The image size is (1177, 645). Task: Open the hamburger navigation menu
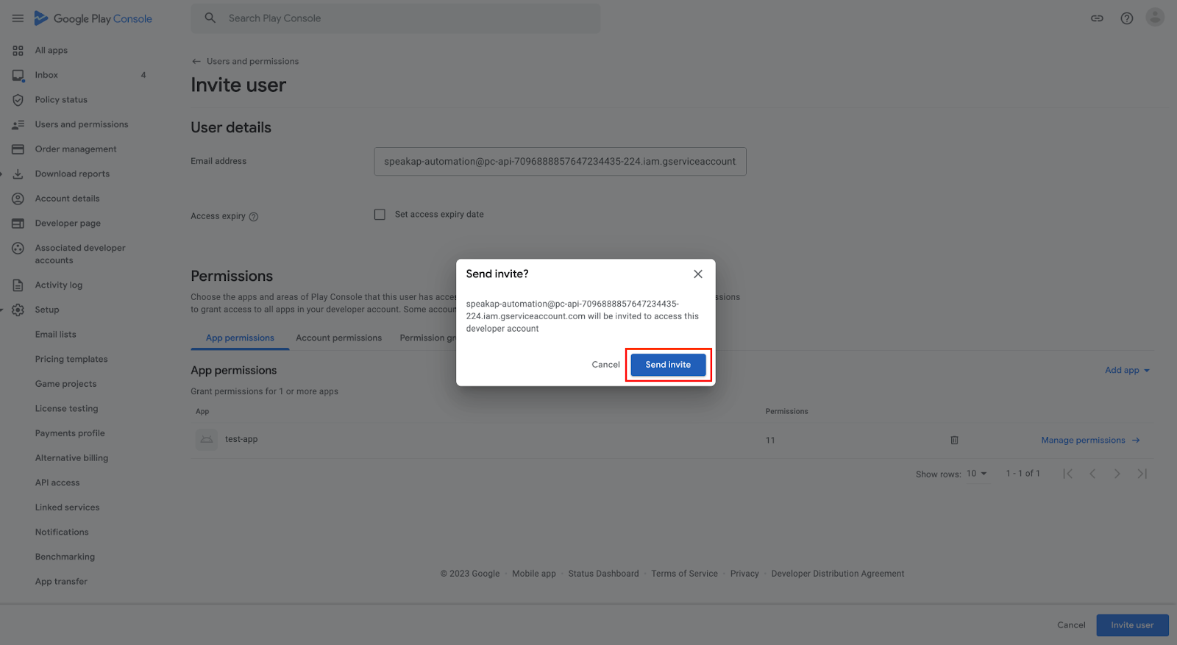tap(18, 18)
